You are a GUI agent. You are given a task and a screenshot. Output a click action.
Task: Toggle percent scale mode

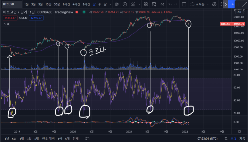(226, 139)
